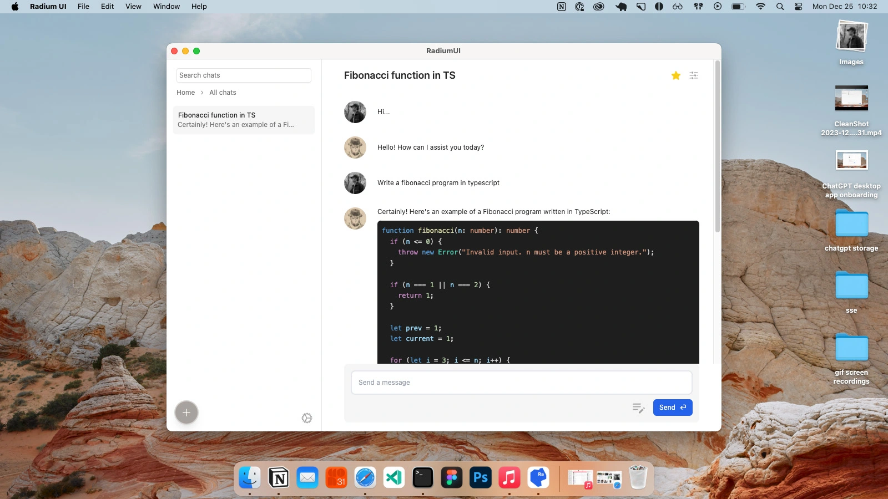Open the View menu
The width and height of the screenshot is (888, 499).
tap(133, 7)
